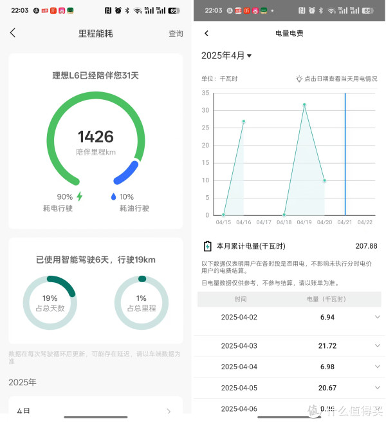Select the 04/16 chart data point
Image resolution: width=386 pixels, height=422 pixels.
244,121
